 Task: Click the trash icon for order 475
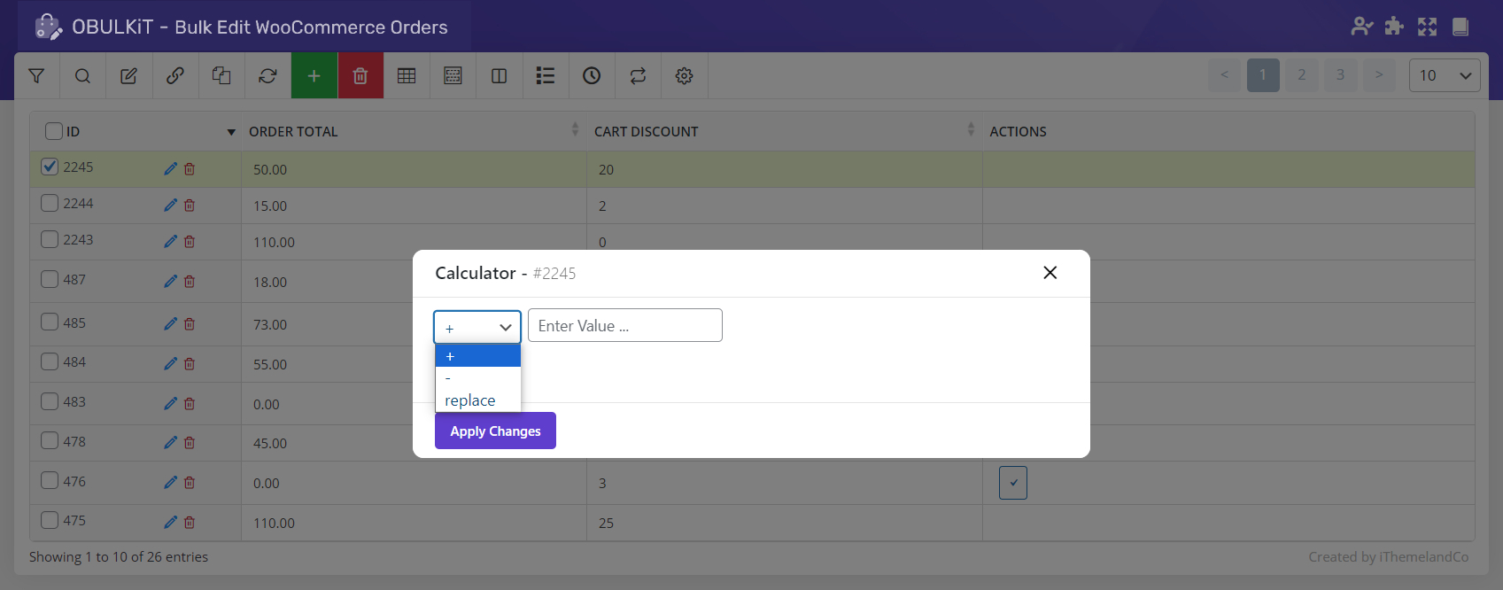click(x=190, y=522)
